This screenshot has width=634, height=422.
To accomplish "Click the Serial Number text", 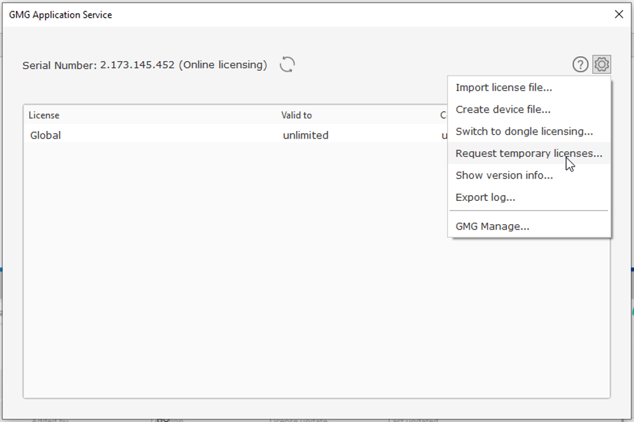I will [x=145, y=65].
